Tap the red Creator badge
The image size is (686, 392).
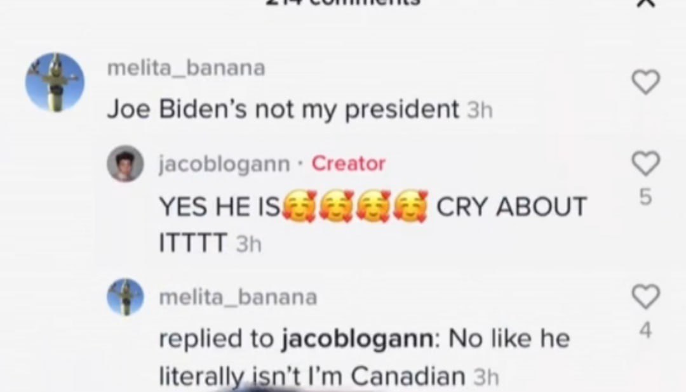point(348,164)
